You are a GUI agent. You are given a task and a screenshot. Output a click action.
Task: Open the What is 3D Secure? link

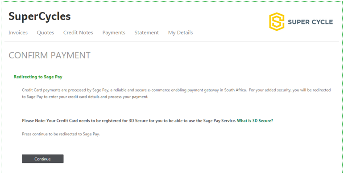click(x=255, y=121)
